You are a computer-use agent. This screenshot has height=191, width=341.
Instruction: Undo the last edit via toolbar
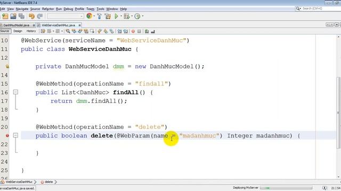[x=32, y=16]
